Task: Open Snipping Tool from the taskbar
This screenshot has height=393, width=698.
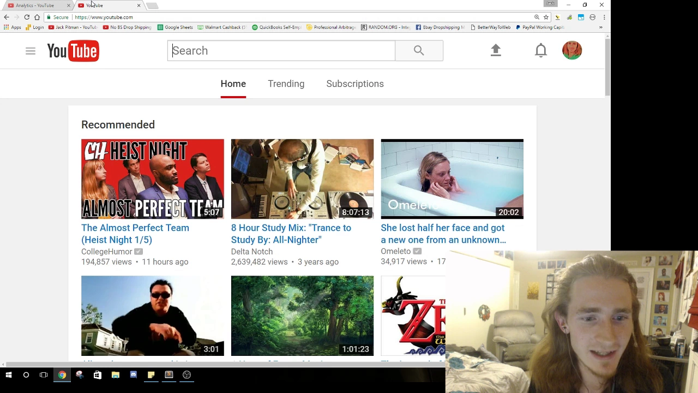Action: 80,375
